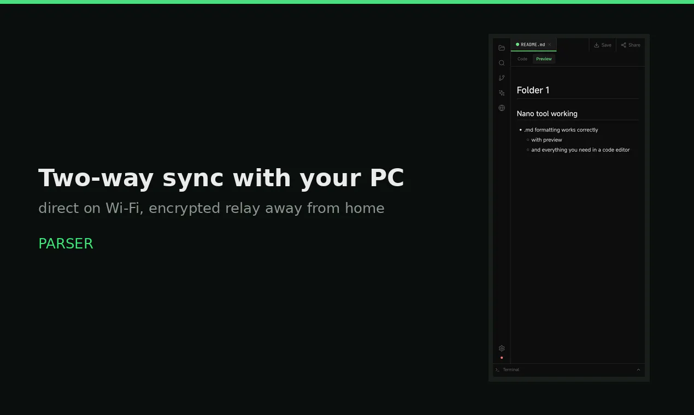Click the green "PARSER" label
Viewport: 694px width, 415px height.
click(x=66, y=244)
